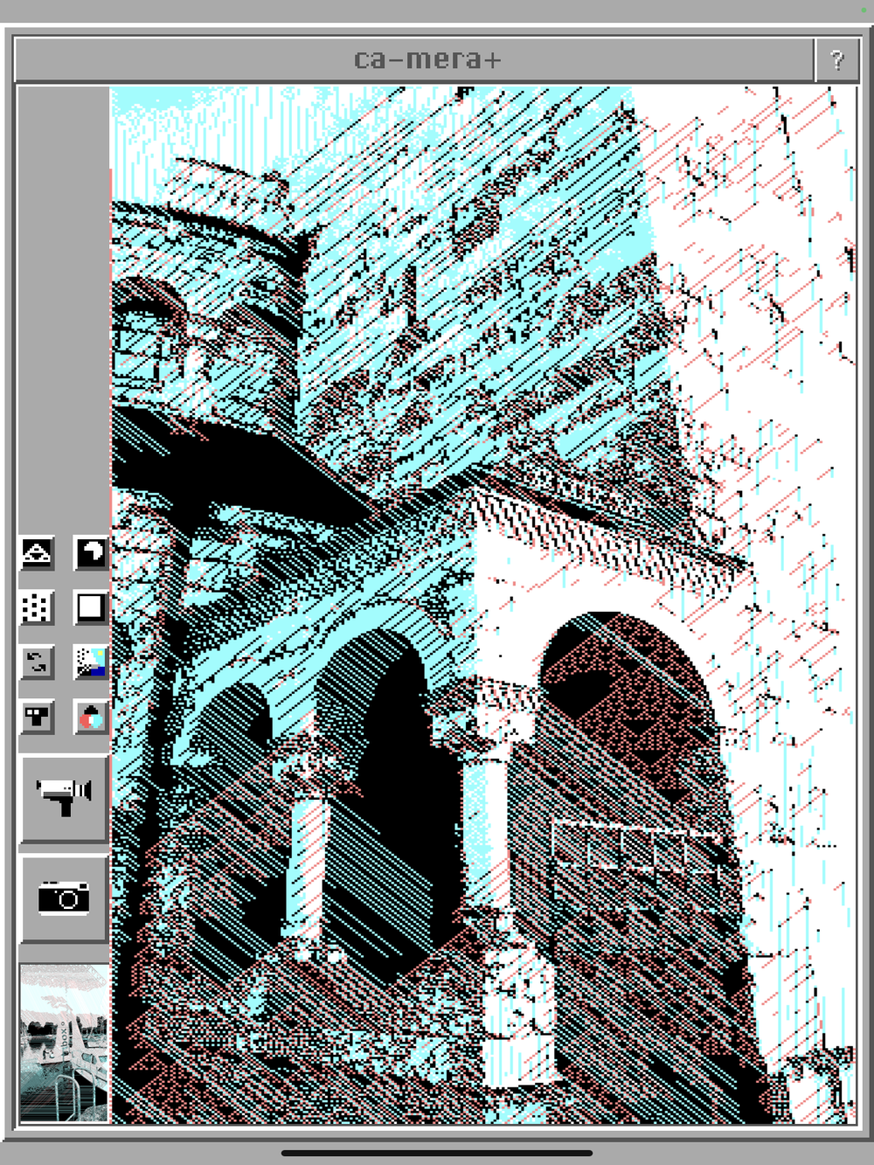This screenshot has width=874, height=1165.
Task: Take a photo with the camera button
Action: coord(64,898)
